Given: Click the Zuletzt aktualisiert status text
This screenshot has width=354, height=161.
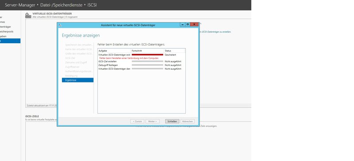Looking at the screenshot, I should pyautogui.click(x=42, y=105).
